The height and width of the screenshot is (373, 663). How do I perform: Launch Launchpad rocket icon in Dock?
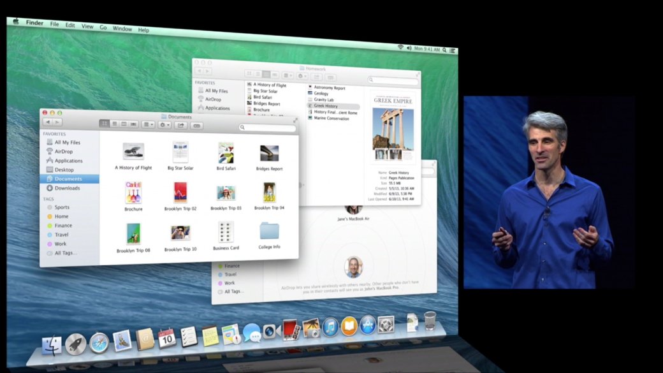coord(76,344)
